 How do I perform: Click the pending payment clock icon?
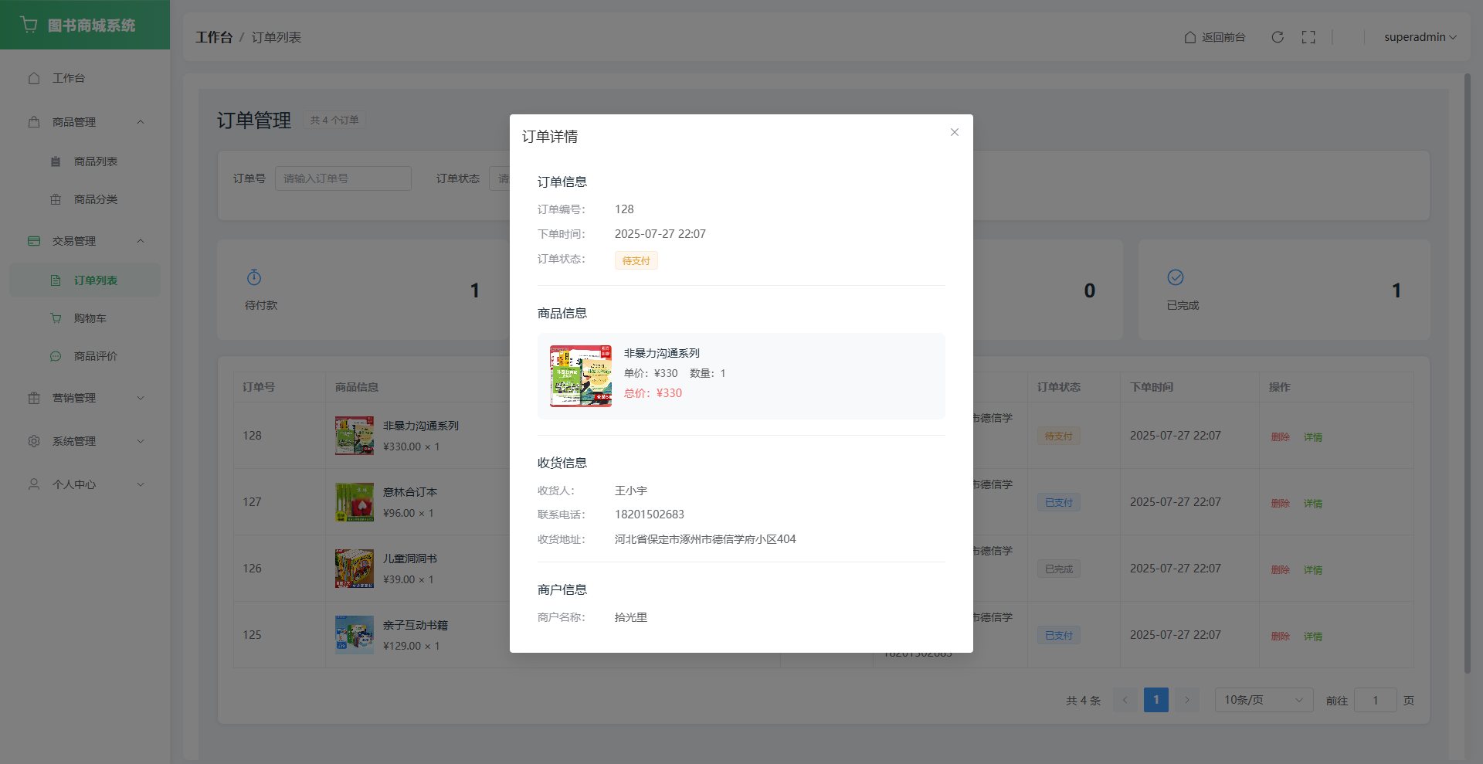click(x=254, y=277)
